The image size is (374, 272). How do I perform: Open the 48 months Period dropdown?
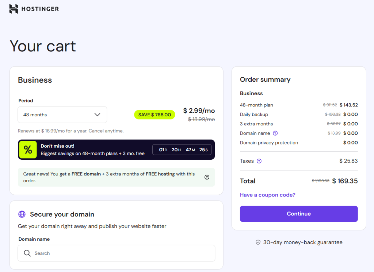coord(62,114)
